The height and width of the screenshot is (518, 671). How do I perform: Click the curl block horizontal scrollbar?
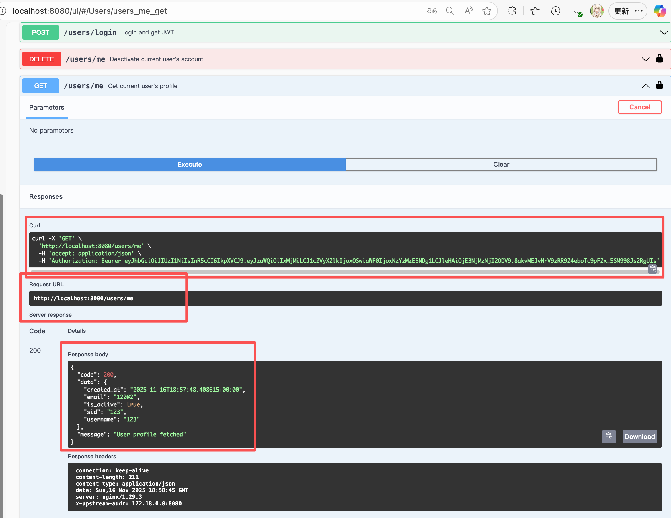pos(338,272)
